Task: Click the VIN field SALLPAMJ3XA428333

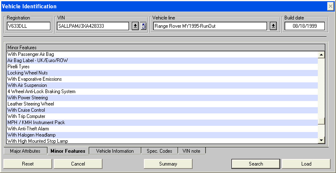Action: pos(93,26)
